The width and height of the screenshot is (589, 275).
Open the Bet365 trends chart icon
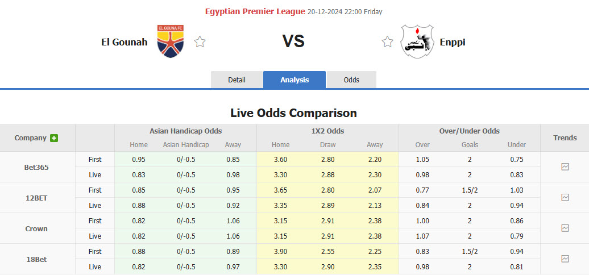(565, 167)
